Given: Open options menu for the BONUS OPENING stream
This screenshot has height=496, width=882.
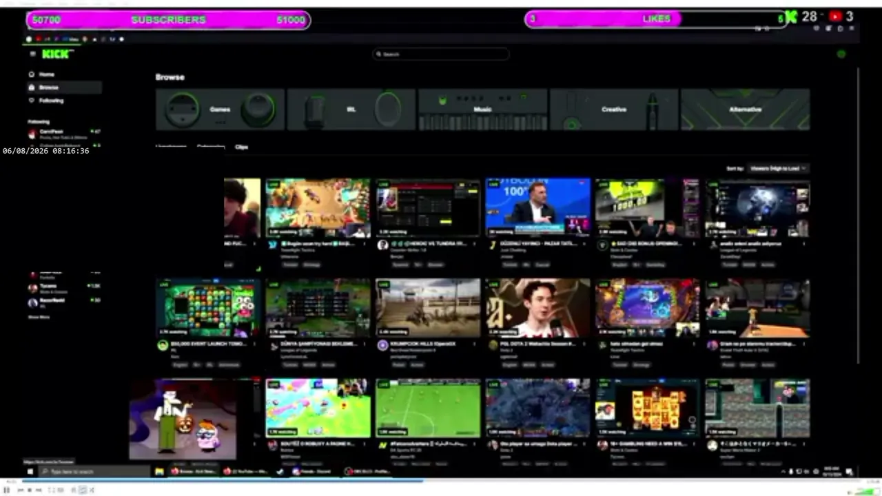Looking at the screenshot, I should (x=695, y=244).
